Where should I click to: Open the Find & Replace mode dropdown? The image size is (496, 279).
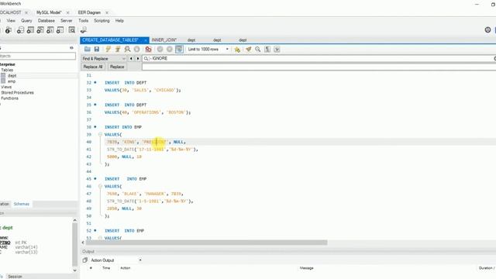[104, 59]
